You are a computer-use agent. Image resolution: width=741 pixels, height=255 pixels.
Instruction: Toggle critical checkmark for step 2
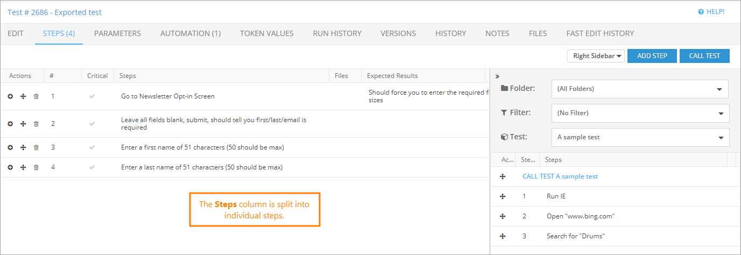(x=92, y=124)
